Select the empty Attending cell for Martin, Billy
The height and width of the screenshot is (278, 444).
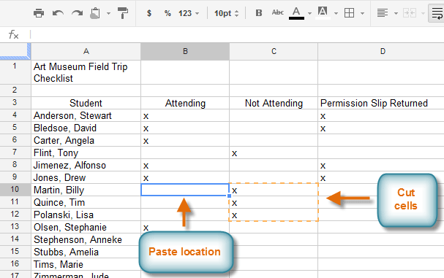coord(185,190)
